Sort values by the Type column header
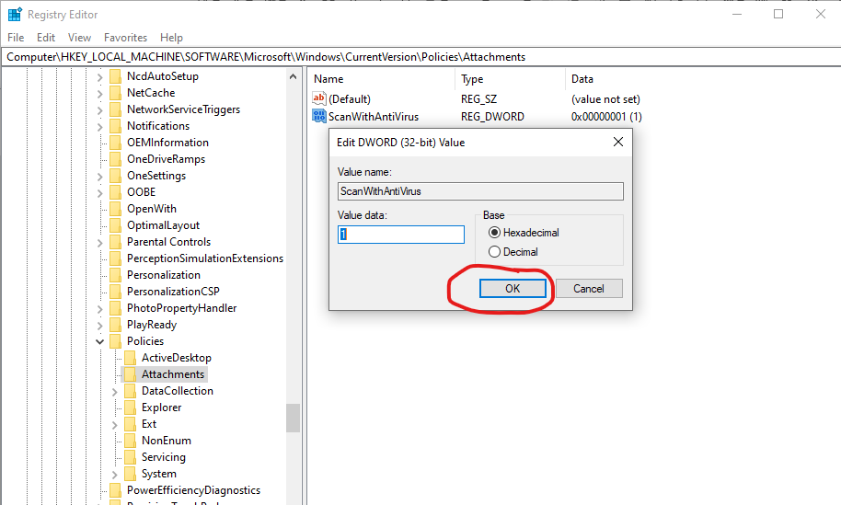This screenshot has height=505, width=841. point(510,79)
